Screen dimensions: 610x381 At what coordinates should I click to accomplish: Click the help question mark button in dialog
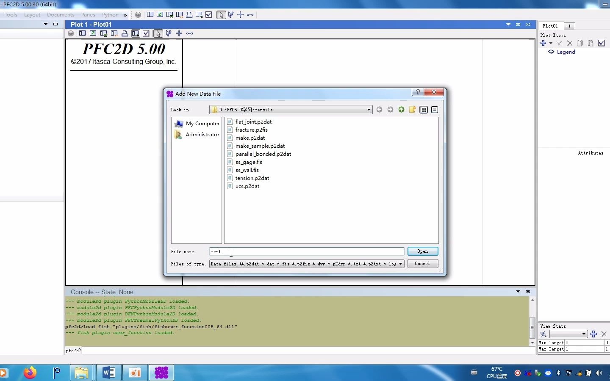pyautogui.click(x=418, y=92)
